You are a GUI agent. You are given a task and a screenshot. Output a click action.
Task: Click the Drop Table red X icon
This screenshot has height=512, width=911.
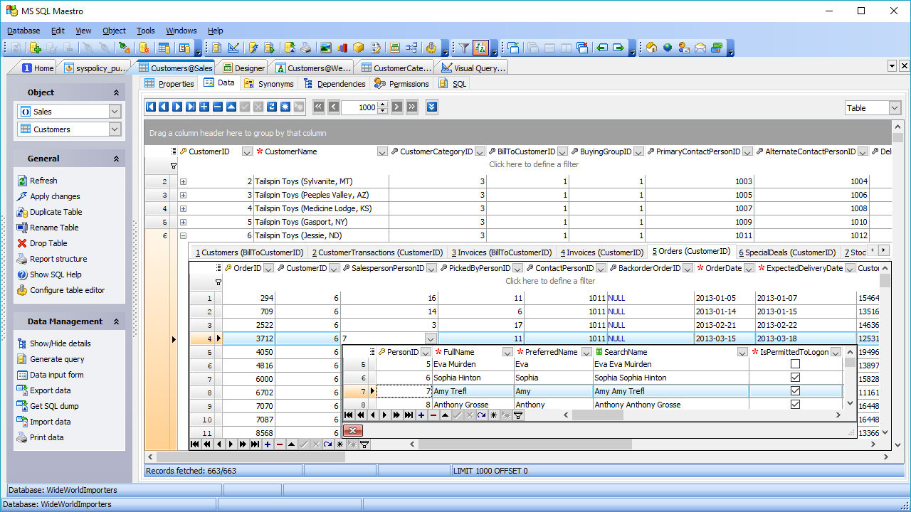point(23,243)
